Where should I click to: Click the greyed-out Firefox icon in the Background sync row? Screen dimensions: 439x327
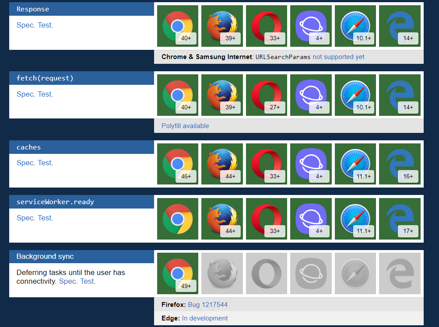pyautogui.click(x=222, y=274)
